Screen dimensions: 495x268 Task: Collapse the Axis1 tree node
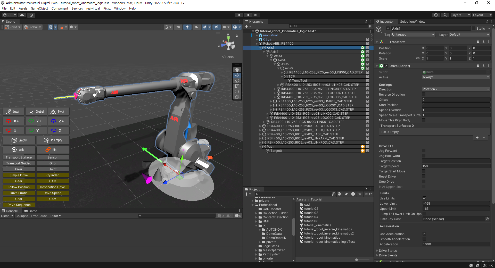(260, 48)
